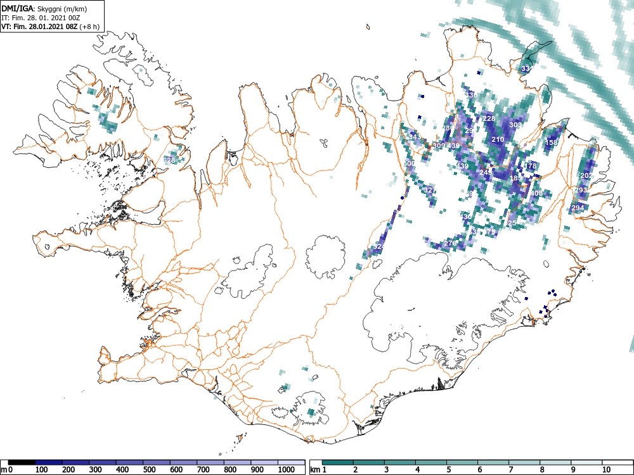The width and height of the screenshot is (634, 475).
Task: Click visibility value "158" on the map
Action: click(552, 142)
